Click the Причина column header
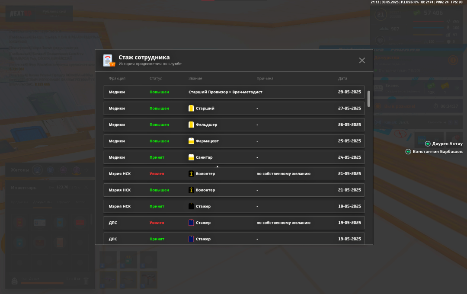The image size is (467, 294). [265, 79]
